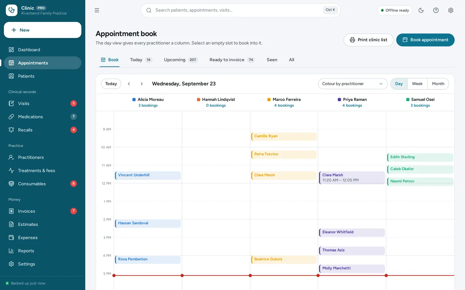The width and height of the screenshot is (465, 290).
Task: Open Vincent Underhill appointment
Action: [148, 176]
